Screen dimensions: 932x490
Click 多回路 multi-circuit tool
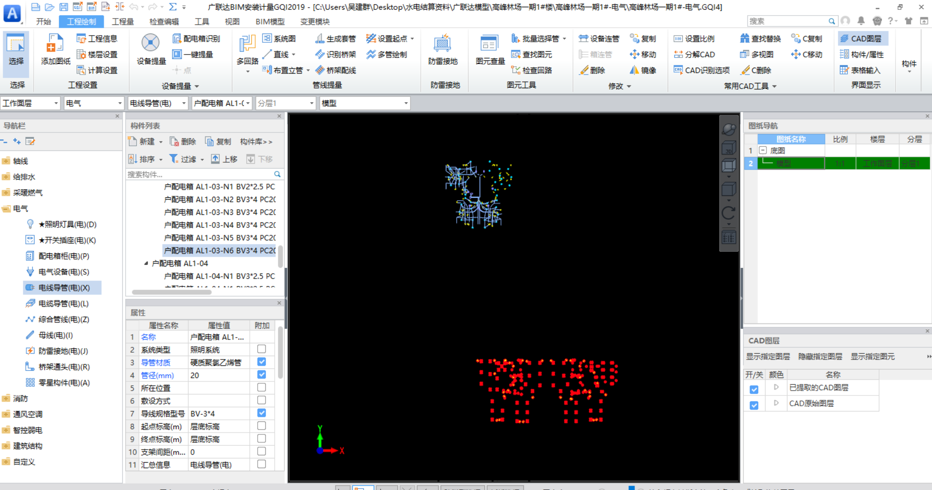pyautogui.click(x=247, y=53)
